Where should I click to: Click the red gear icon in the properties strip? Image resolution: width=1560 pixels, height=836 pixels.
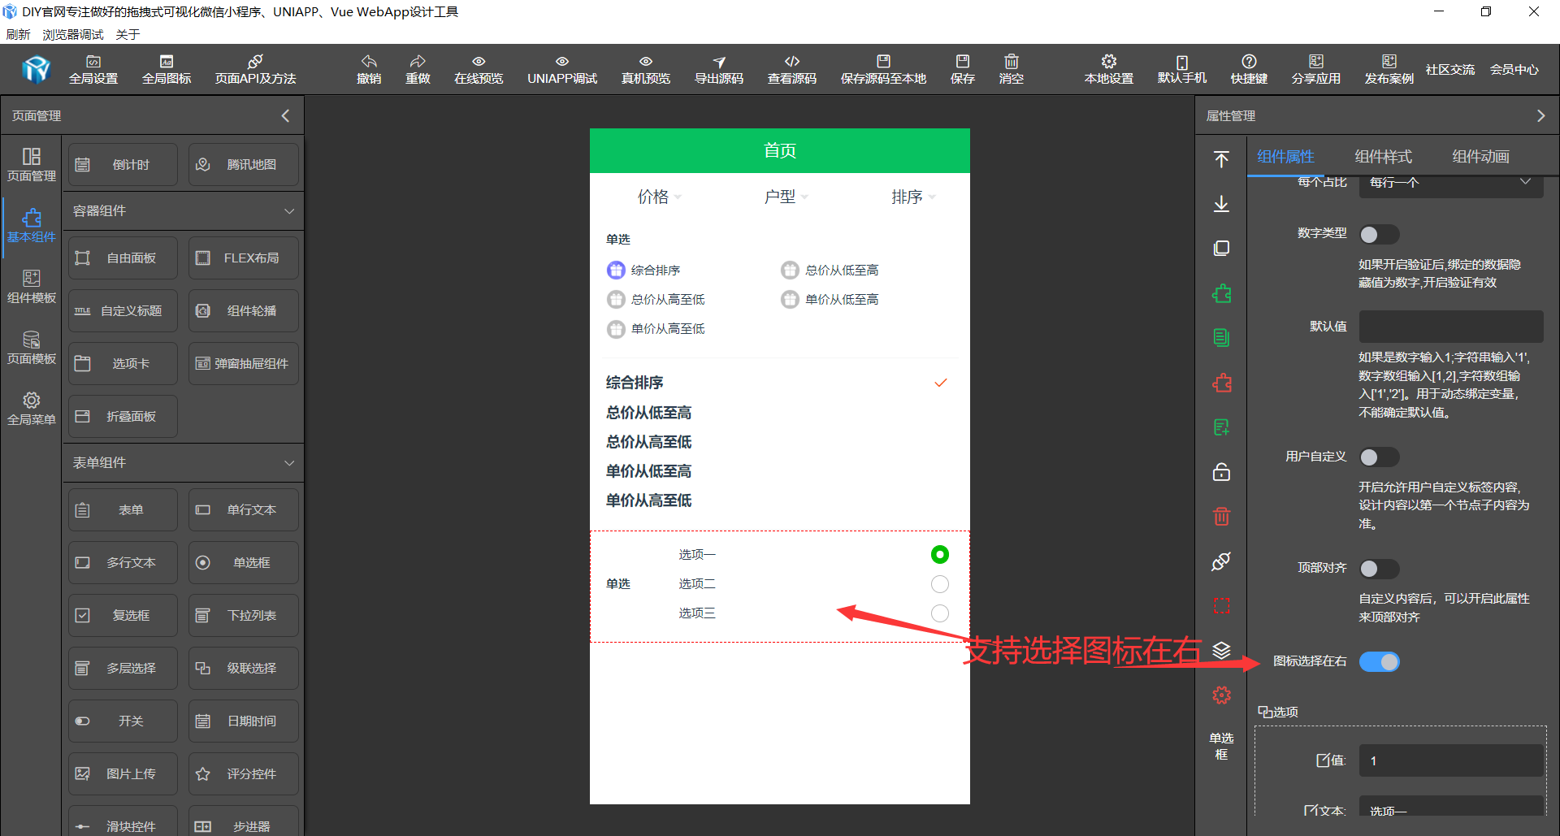click(1221, 695)
